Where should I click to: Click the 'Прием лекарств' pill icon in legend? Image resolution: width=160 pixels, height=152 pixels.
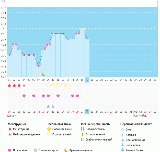[x=36, y=150]
